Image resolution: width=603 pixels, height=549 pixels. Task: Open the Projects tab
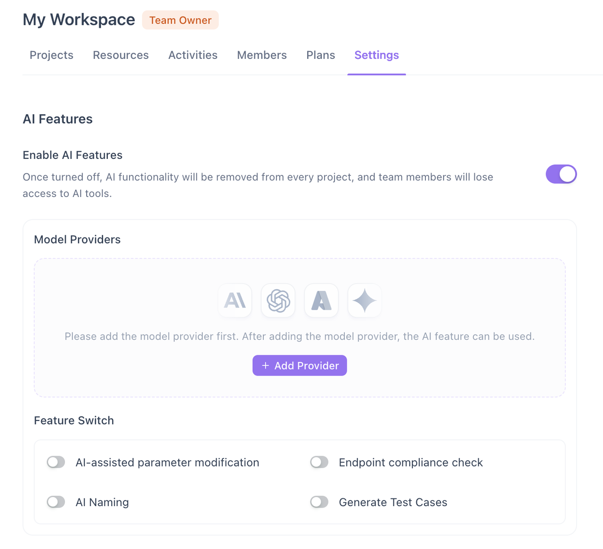coord(51,55)
